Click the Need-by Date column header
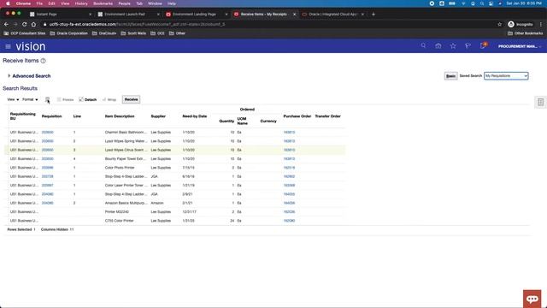The width and height of the screenshot is (547, 308). click(x=195, y=116)
